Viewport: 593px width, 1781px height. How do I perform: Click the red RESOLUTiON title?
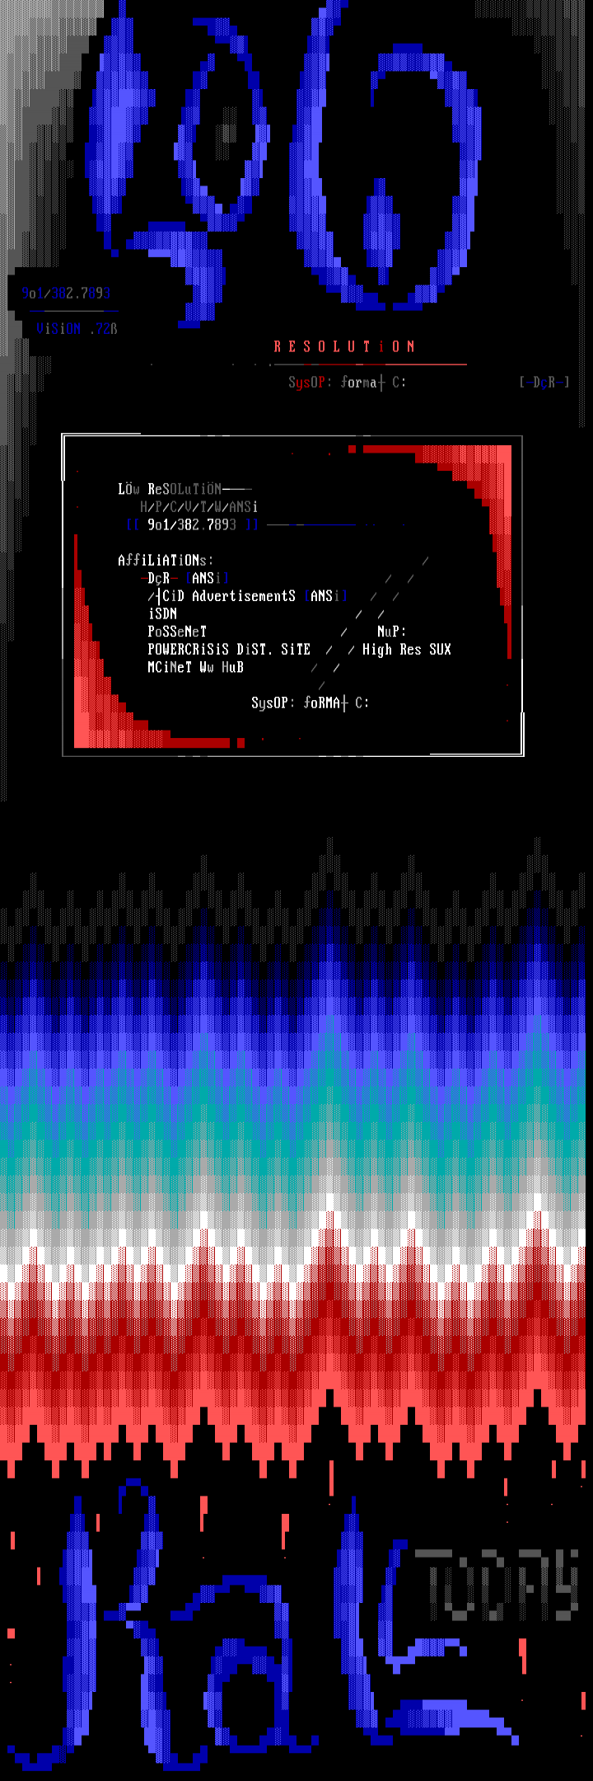[x=344, y=346]
